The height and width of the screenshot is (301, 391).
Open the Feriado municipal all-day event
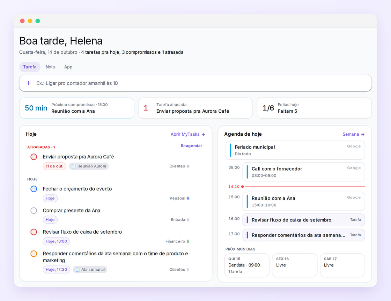pos(295,150)
